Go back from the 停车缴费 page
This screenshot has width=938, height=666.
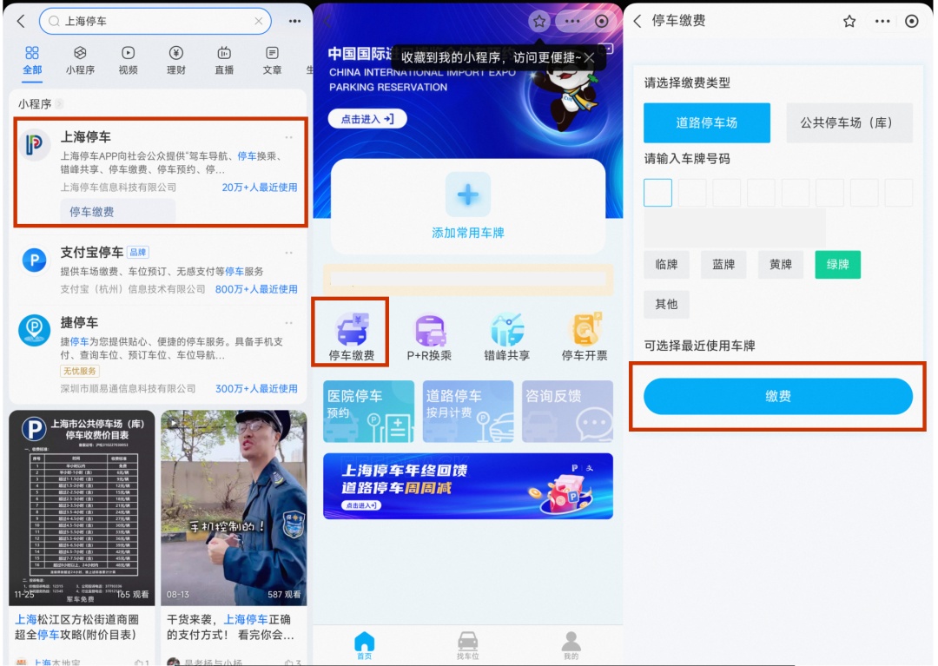(637, 21)
